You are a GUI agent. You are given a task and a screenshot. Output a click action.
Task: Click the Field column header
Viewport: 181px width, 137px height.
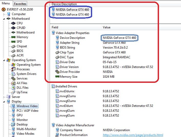tap(76, 27)
